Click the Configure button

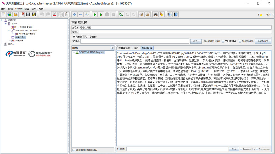pyautogui.click(x=263, y=41)
